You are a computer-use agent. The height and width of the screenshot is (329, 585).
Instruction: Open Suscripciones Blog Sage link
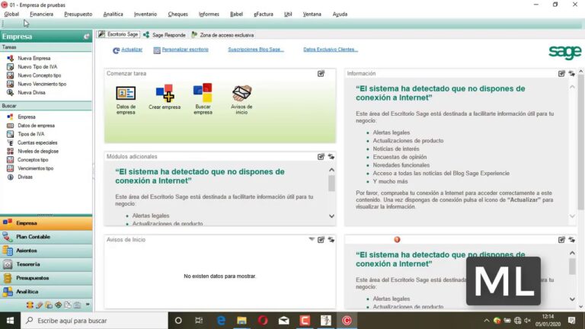click(x=256, y=50)
